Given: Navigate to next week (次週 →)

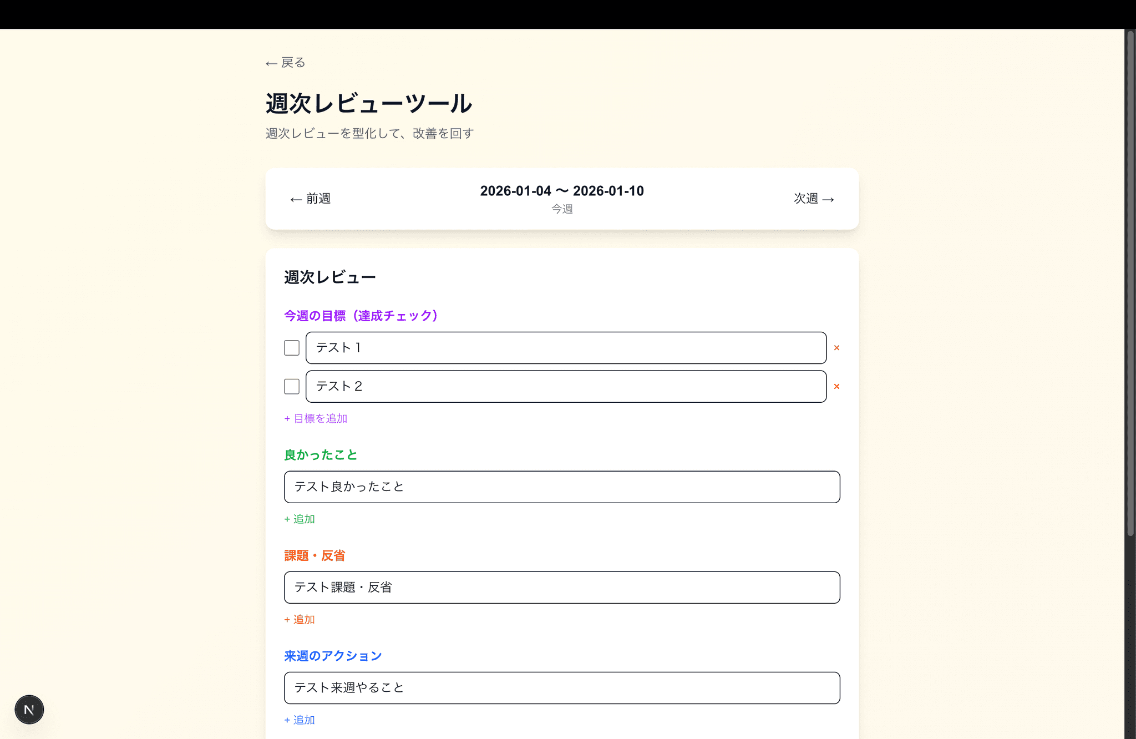Looking at the screenshot, I should 814,199.
